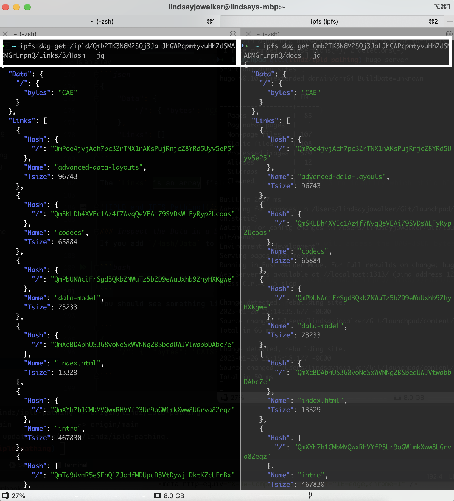Open the left pane's ellipsis options menu

coord(233,34)
